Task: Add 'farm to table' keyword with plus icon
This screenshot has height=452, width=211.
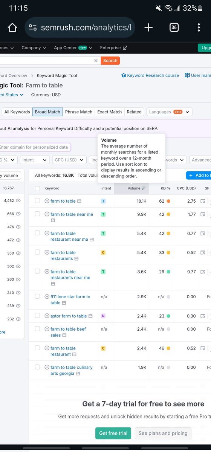Action: tap(47, 201)
